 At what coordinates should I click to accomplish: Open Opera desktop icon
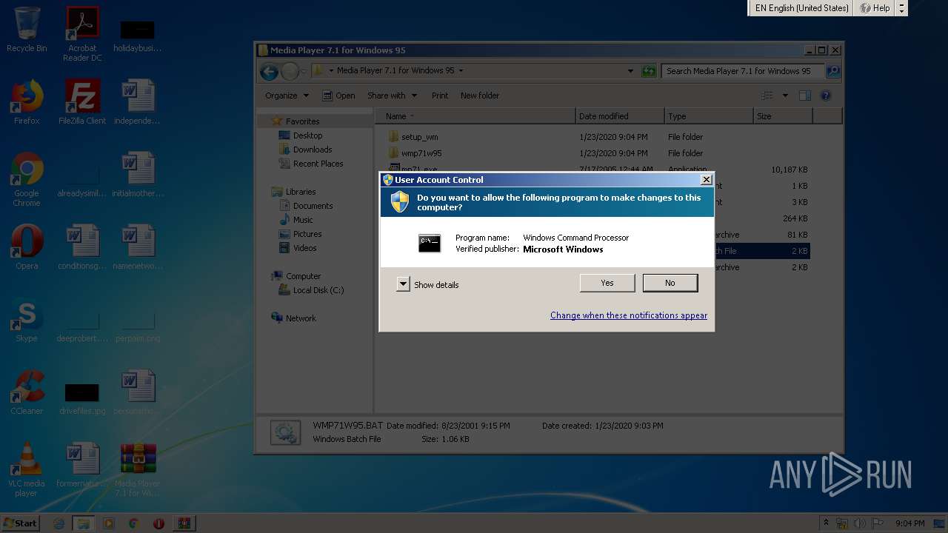[x=27, y=247]
